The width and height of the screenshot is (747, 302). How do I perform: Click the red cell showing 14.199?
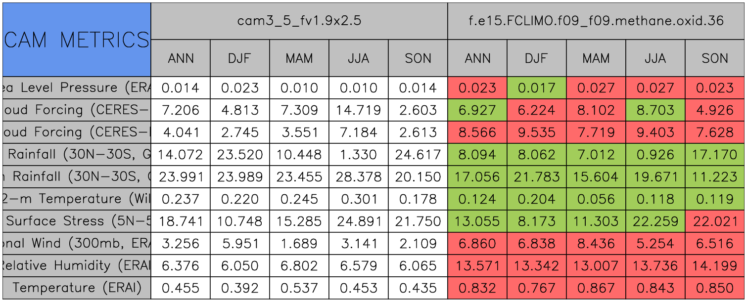tap(715, 265)
